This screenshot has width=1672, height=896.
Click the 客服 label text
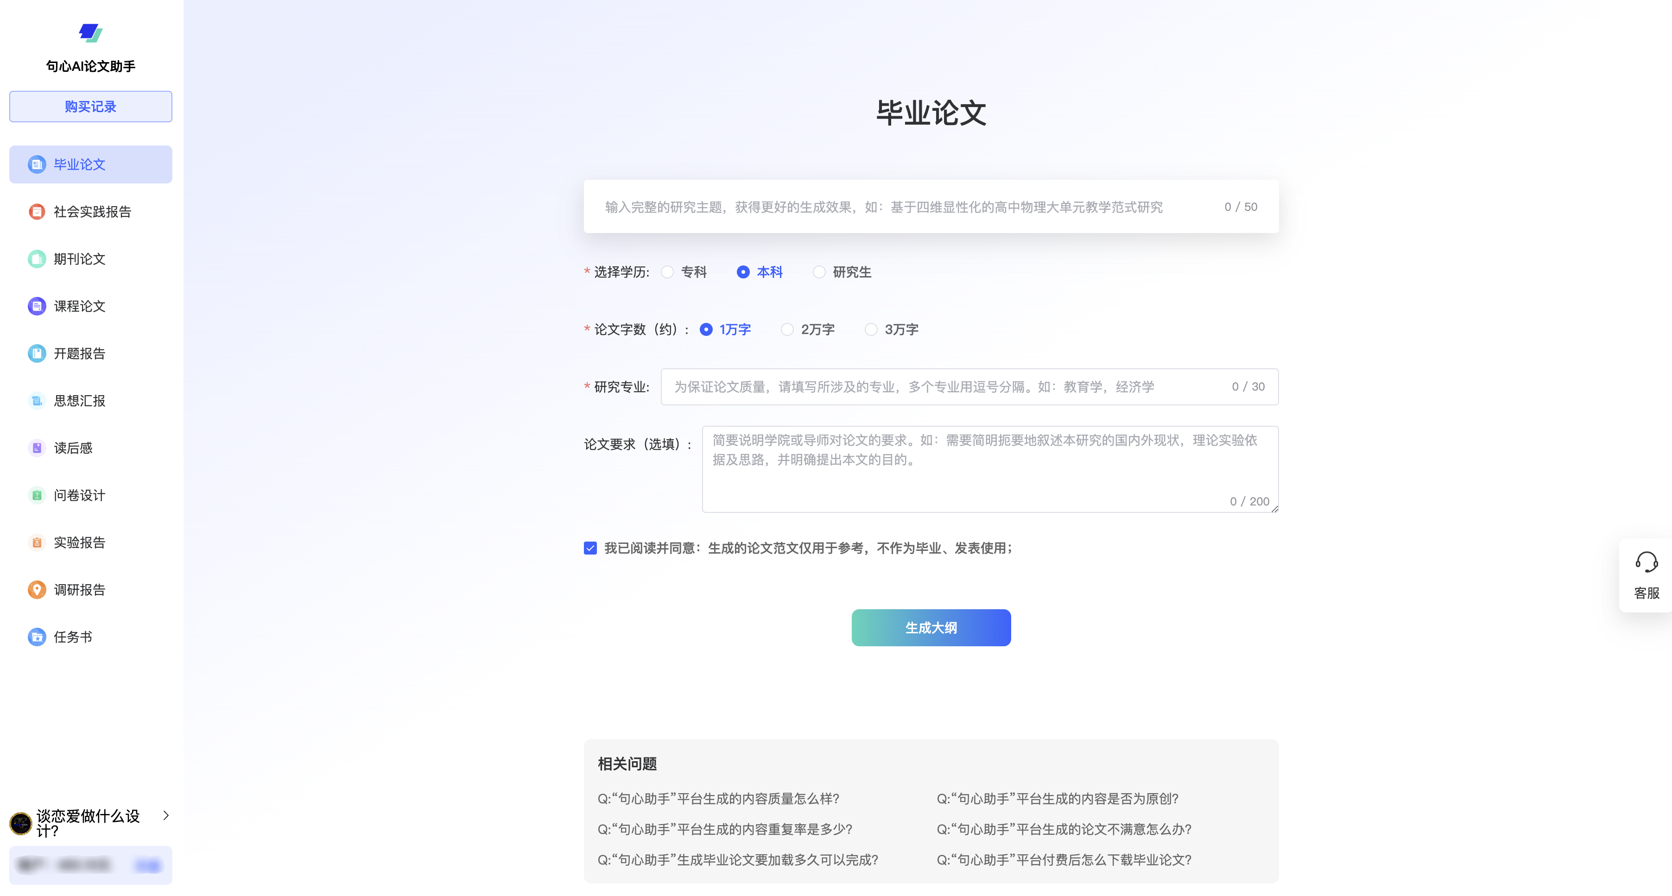(1646, 593)
